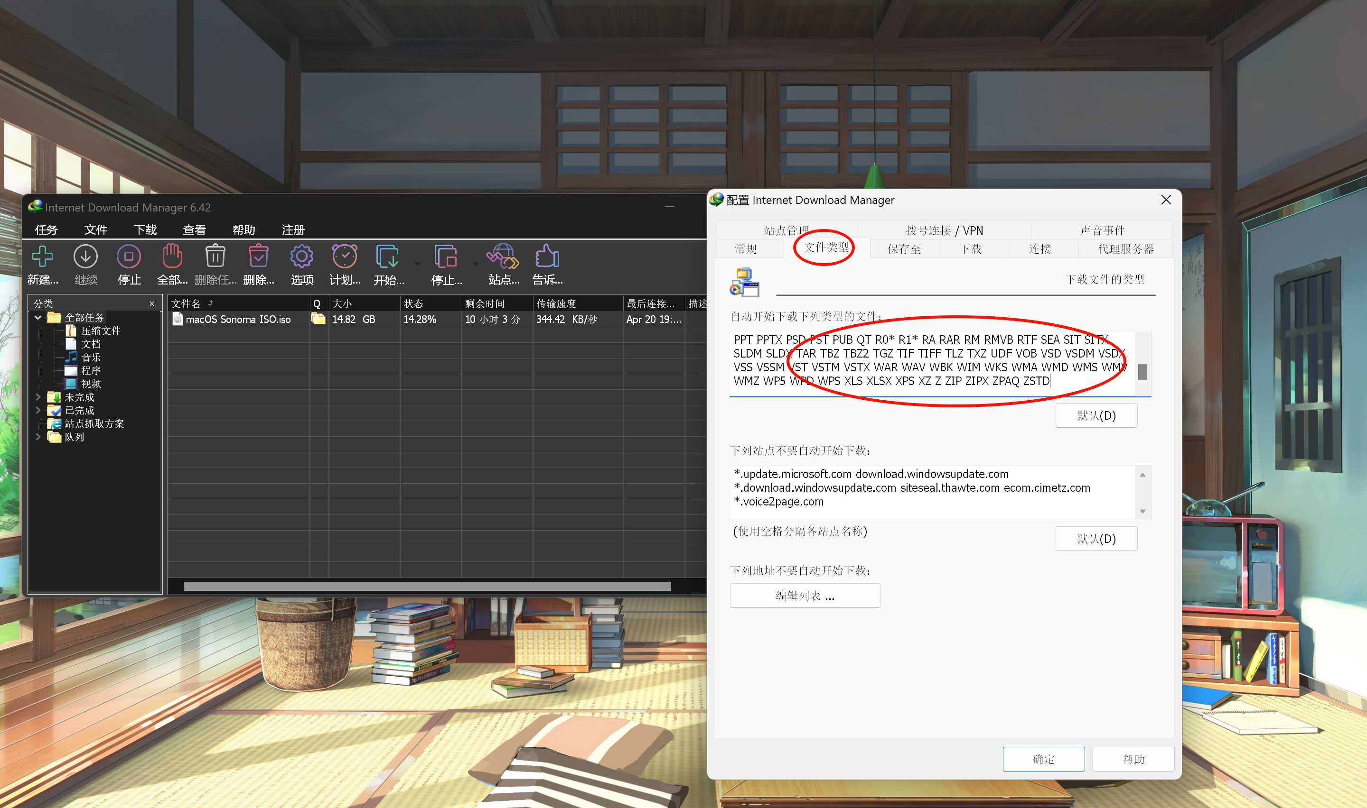Click the Stop (停止) toolbar icon
Viewport: 1367px width, 808px height.
pyautogui.click(x=129, y=257)
